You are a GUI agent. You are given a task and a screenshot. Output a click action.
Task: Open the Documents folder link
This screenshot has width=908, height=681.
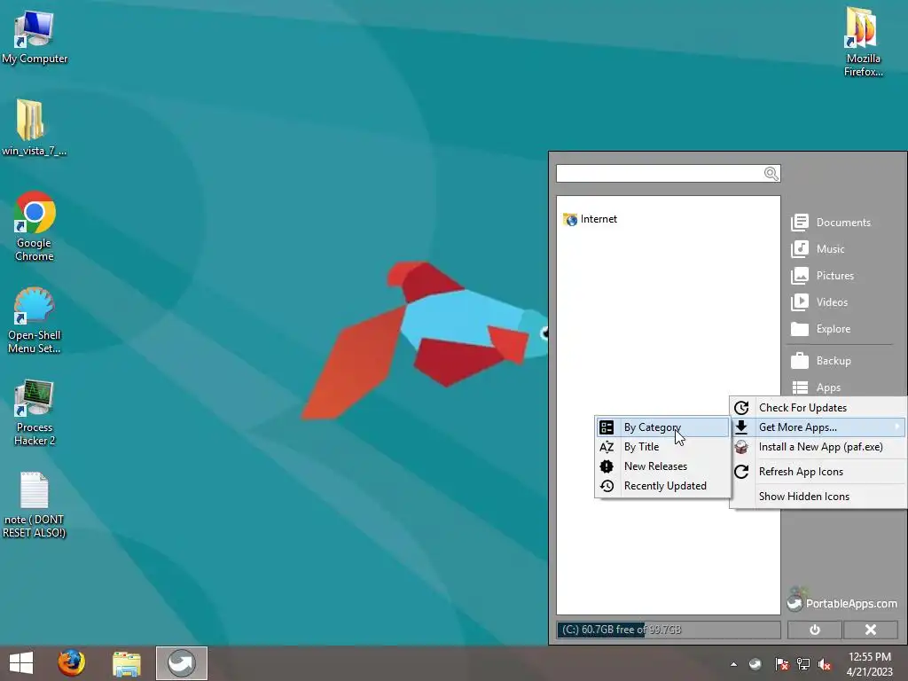tap(843, 223)
